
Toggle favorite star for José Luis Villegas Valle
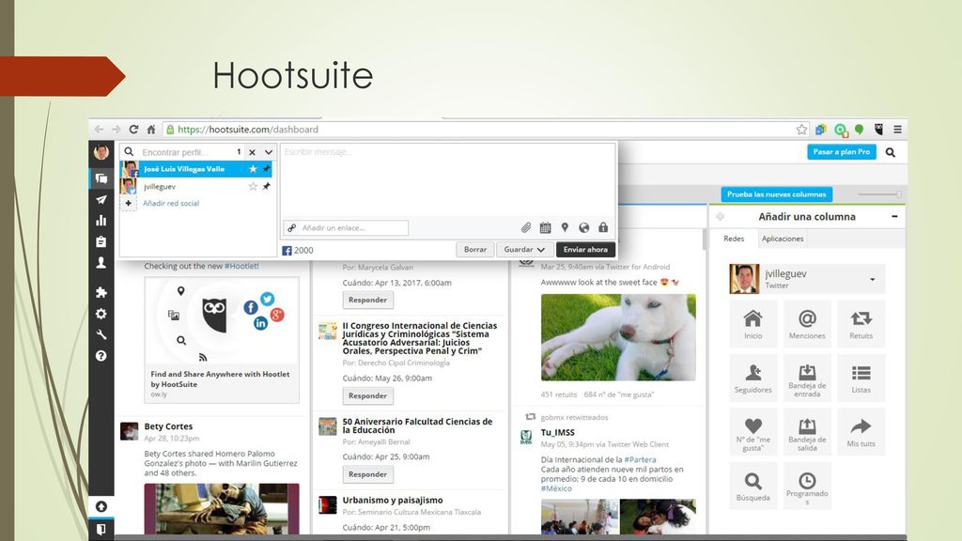coord(253,169)
